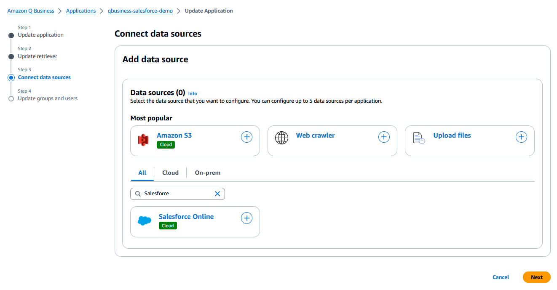Screen dimensions: 557x290
Task: Add Salesforce Online via its plus icon
Action: coord(246,218)
